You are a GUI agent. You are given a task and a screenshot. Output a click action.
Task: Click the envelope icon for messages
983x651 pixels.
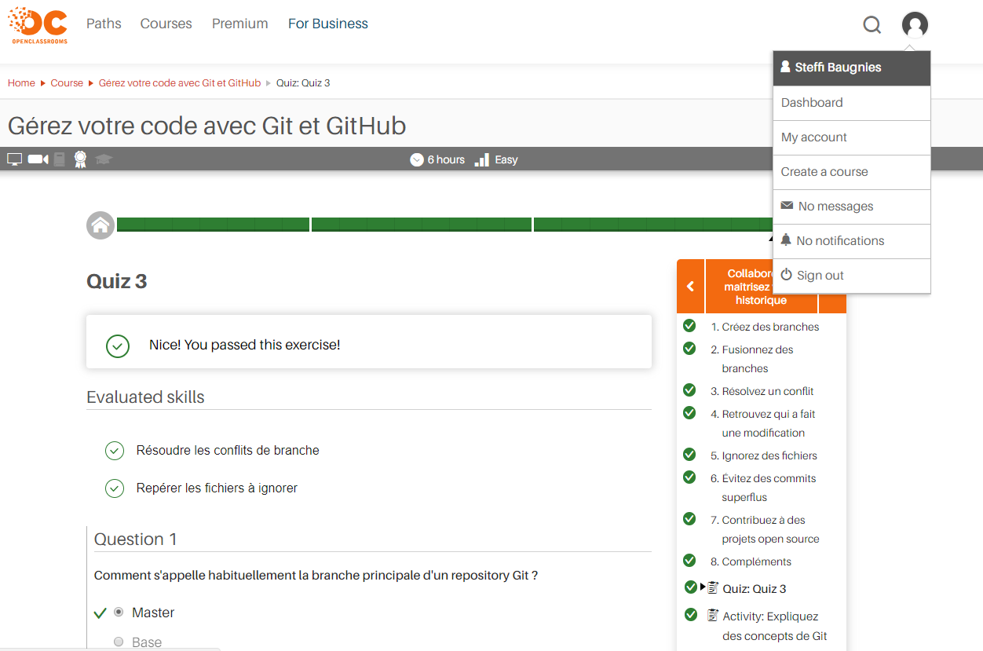(x=787, y=206)
